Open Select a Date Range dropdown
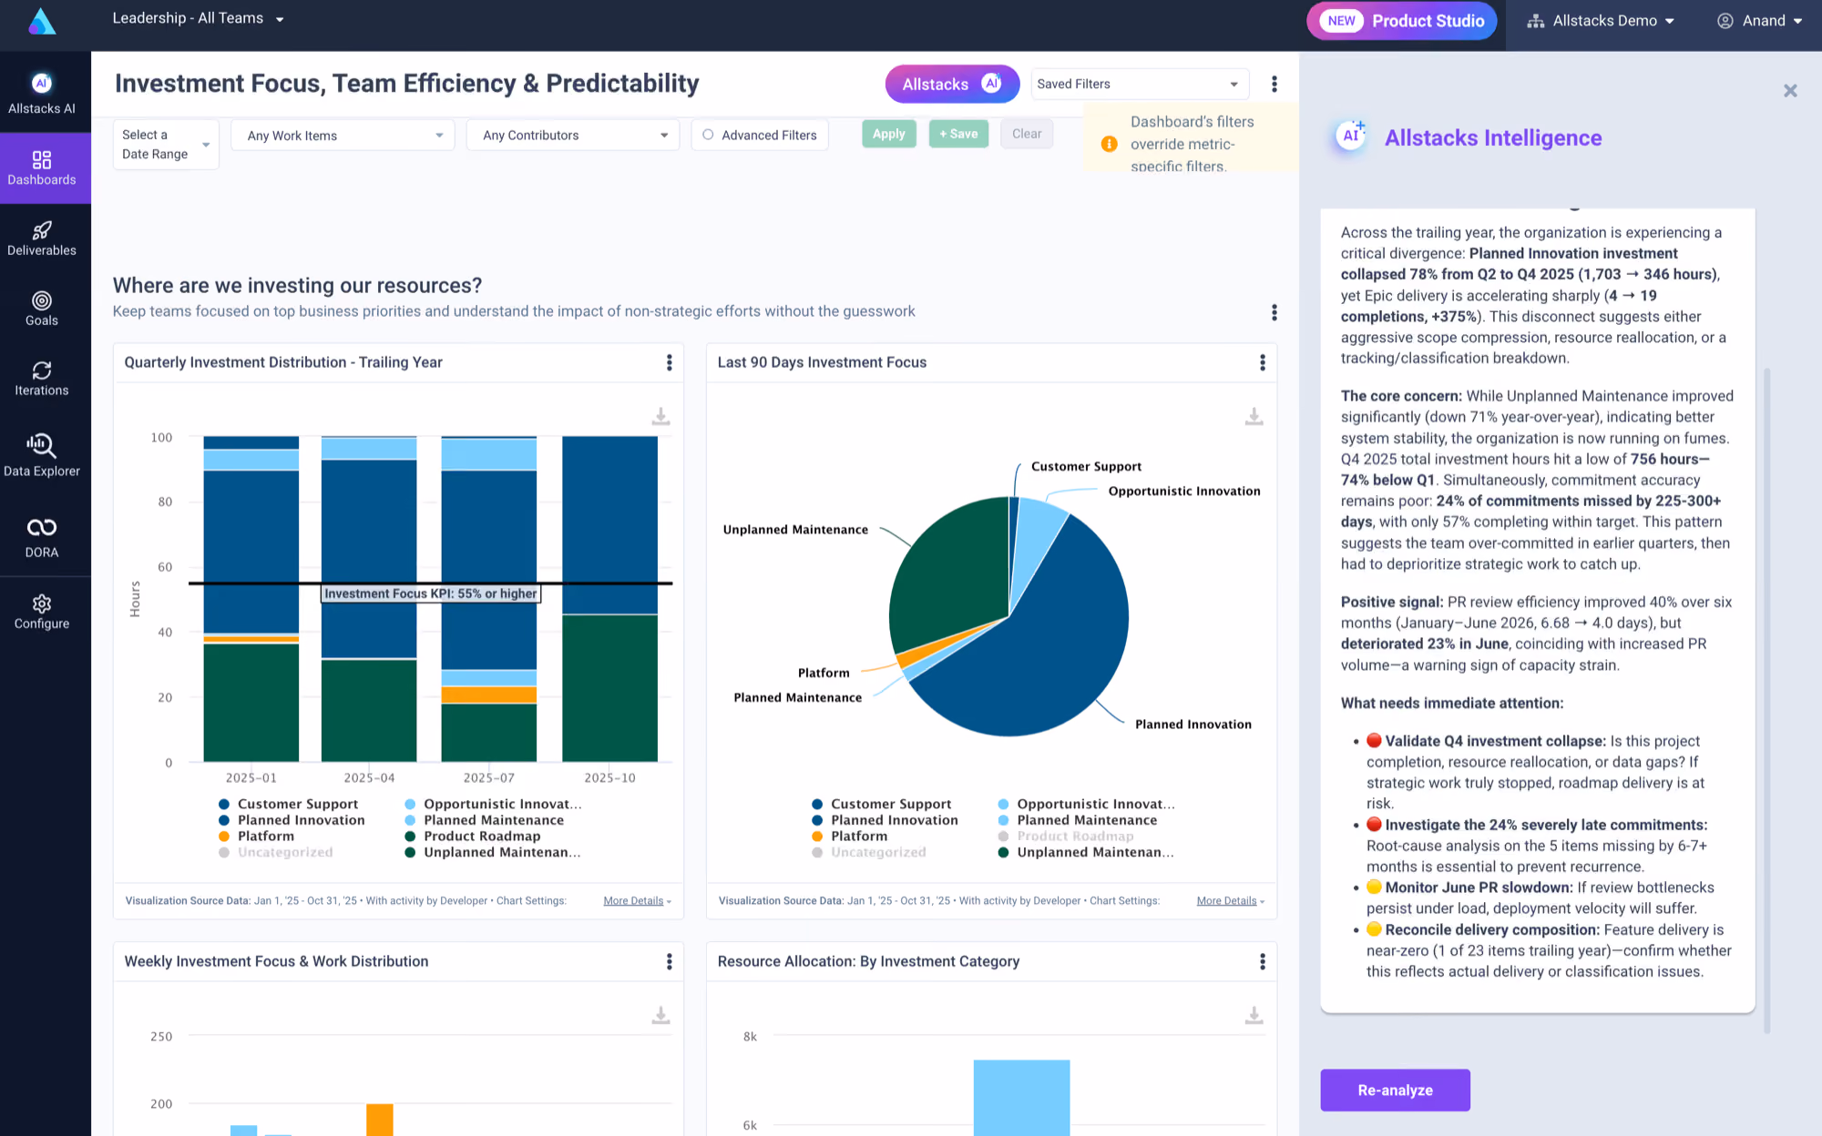The width and height of the screenshot is (1822, 1136). pyautogui.click(x=166, y=144)
